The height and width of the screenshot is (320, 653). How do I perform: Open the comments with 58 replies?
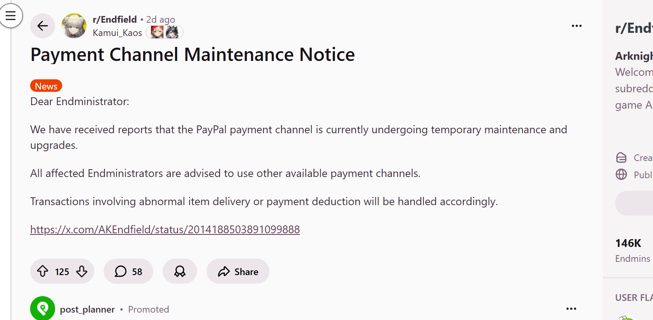click(x=128, y=271)
